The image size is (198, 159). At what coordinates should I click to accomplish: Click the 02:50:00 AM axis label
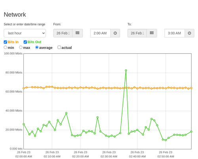166,157
